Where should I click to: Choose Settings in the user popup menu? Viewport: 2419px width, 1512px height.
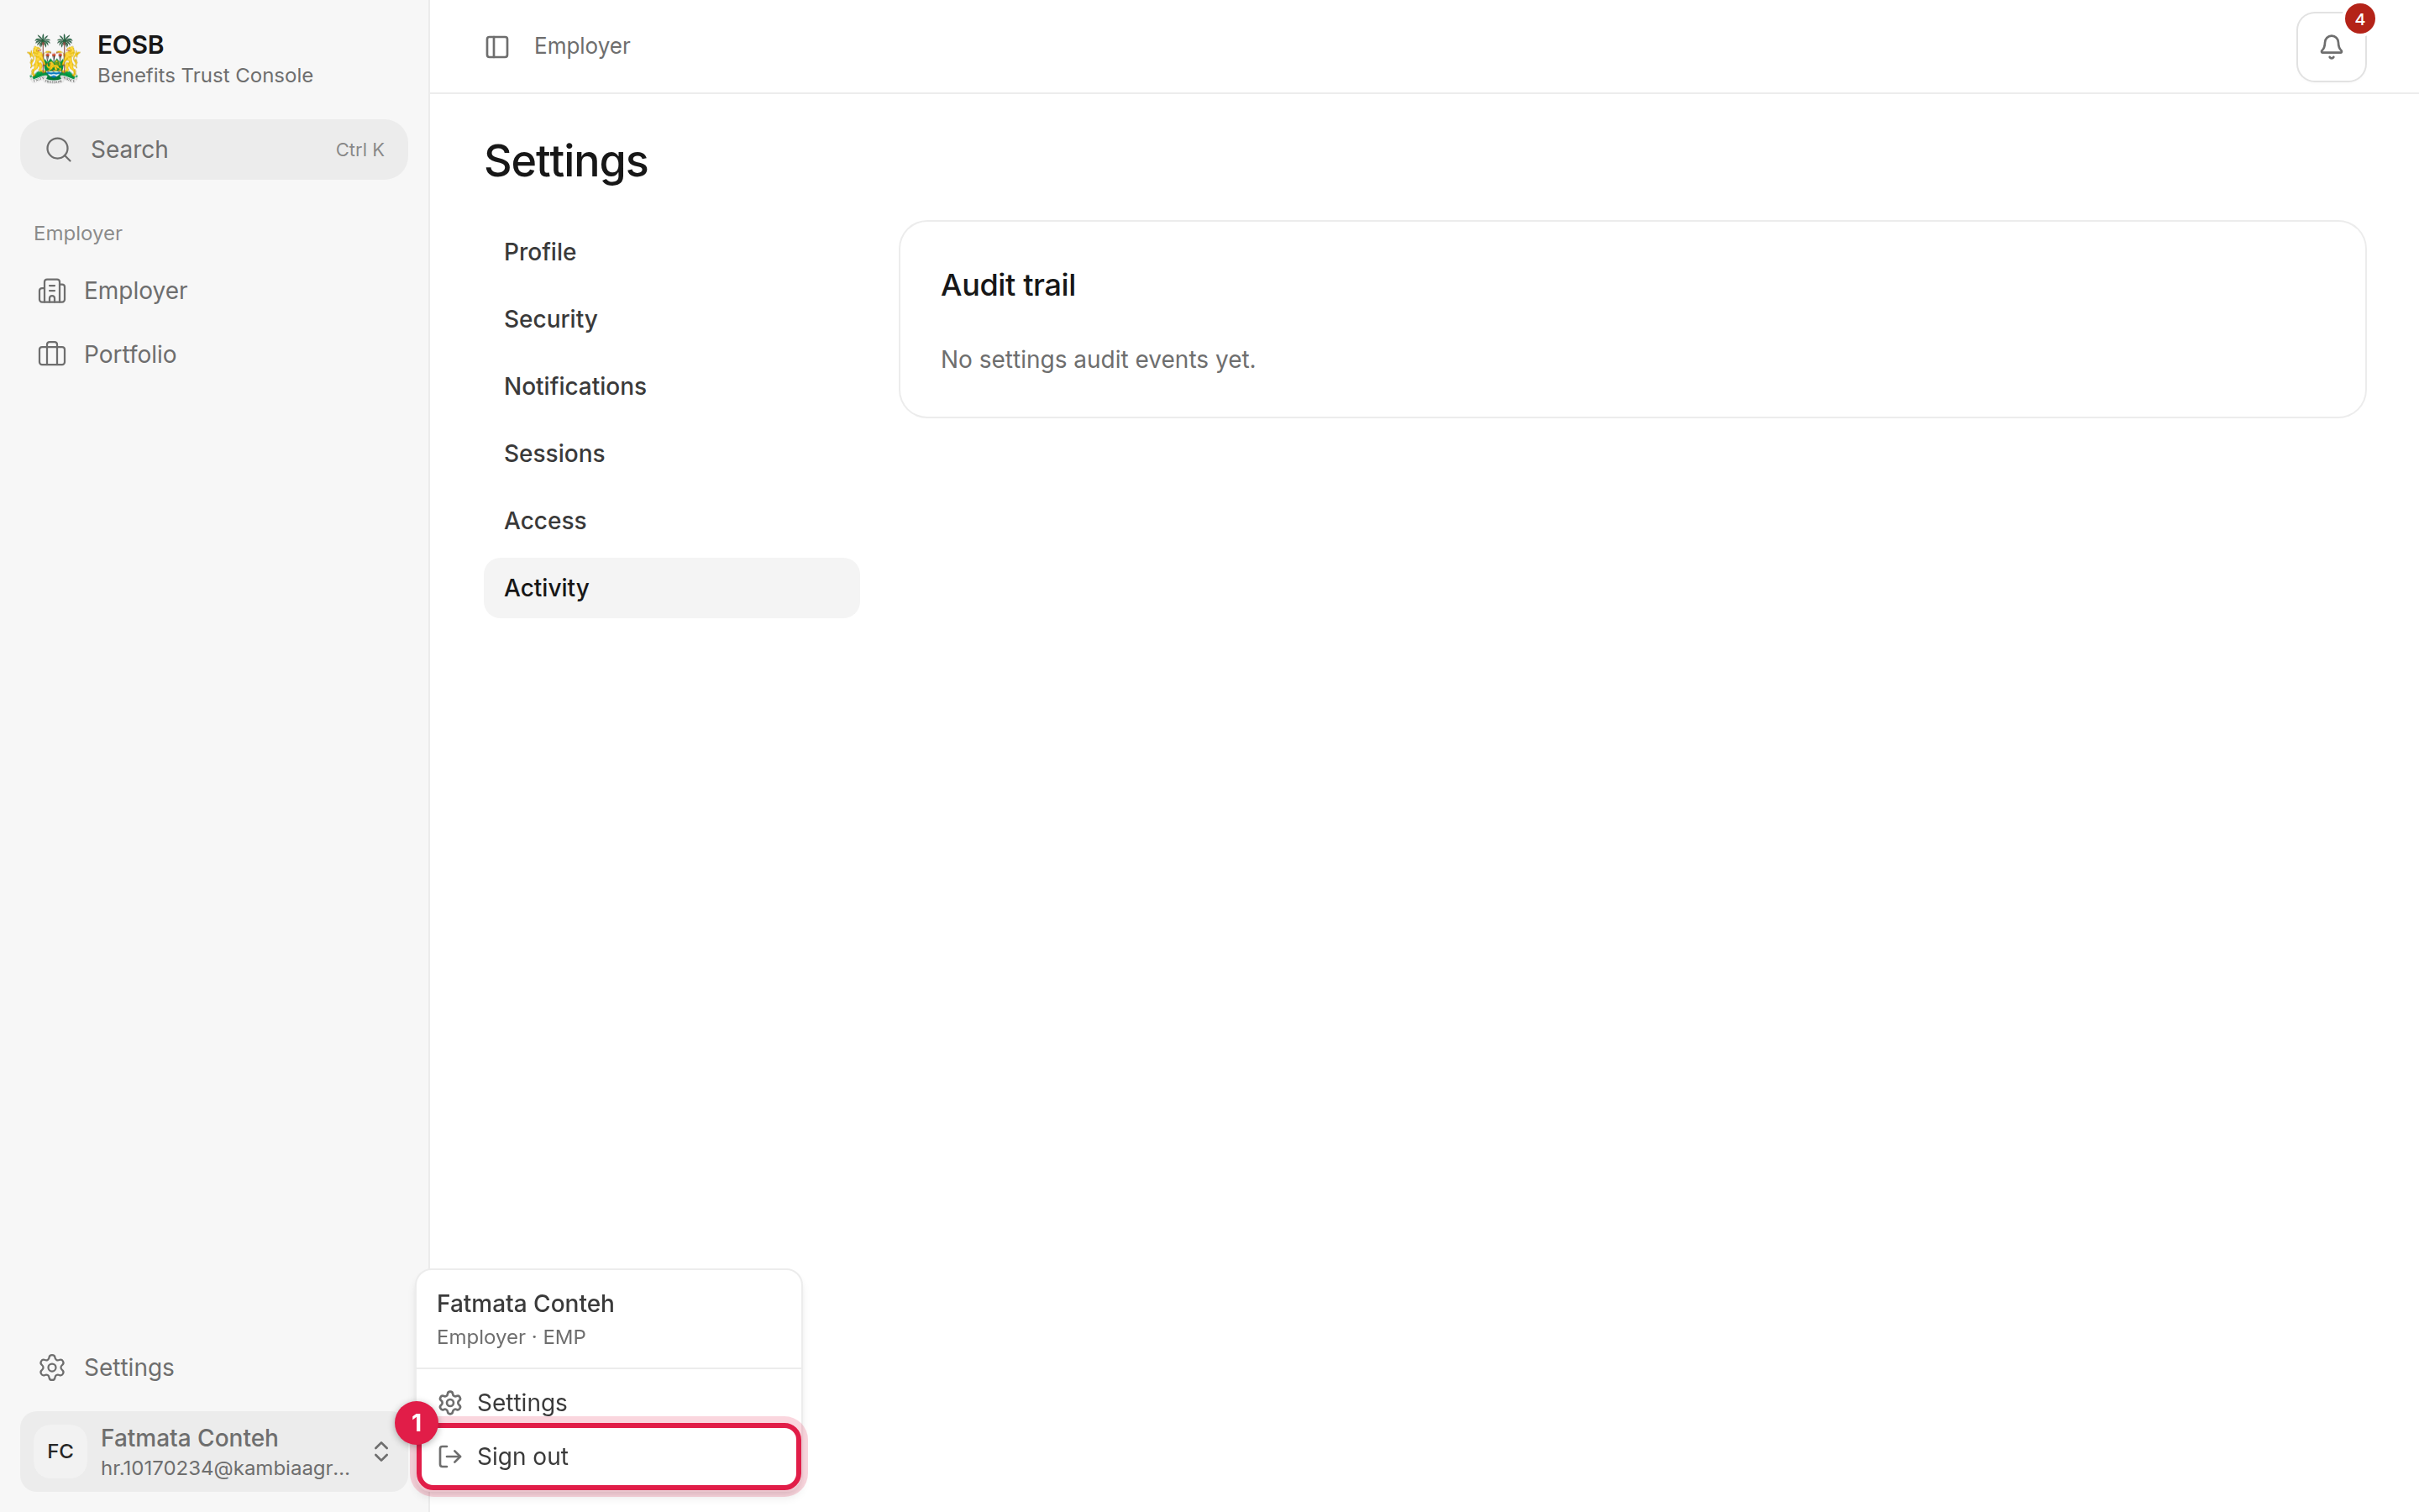[x=609, y=1402]
